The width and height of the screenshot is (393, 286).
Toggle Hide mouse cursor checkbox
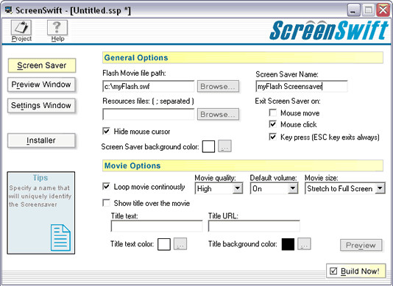pos(106,131)
